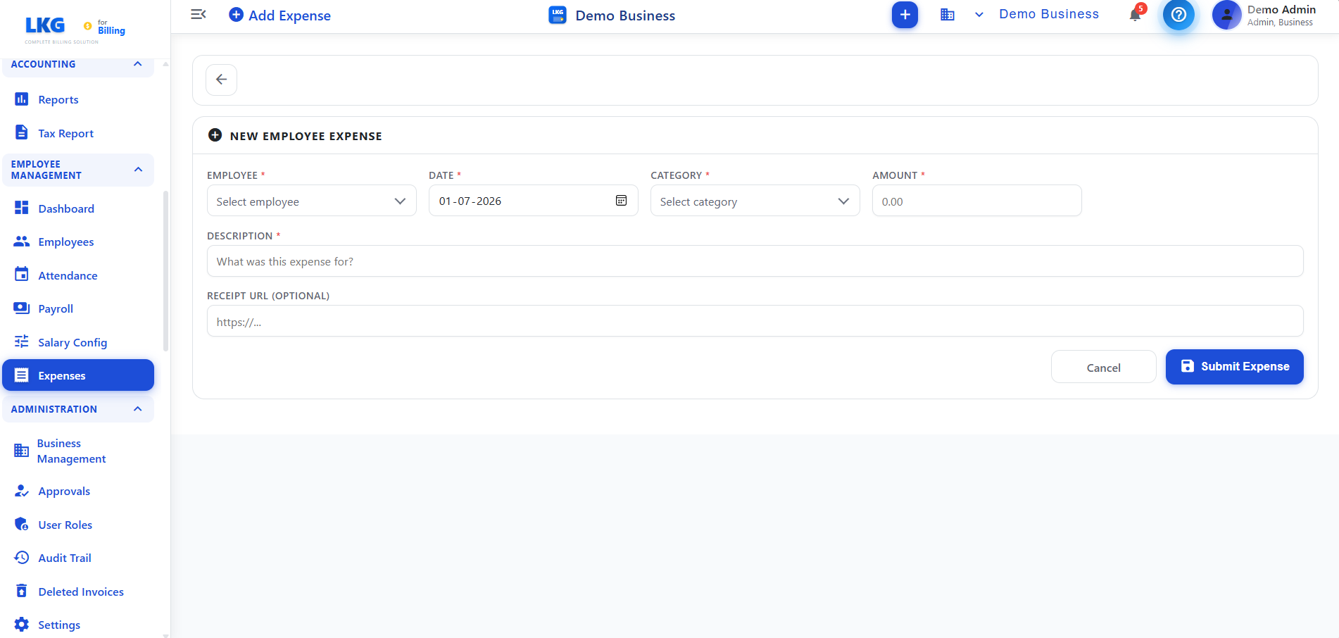1339x638 pixels.
Task: Click the Payroll money icon
Action: pos(22,308)
